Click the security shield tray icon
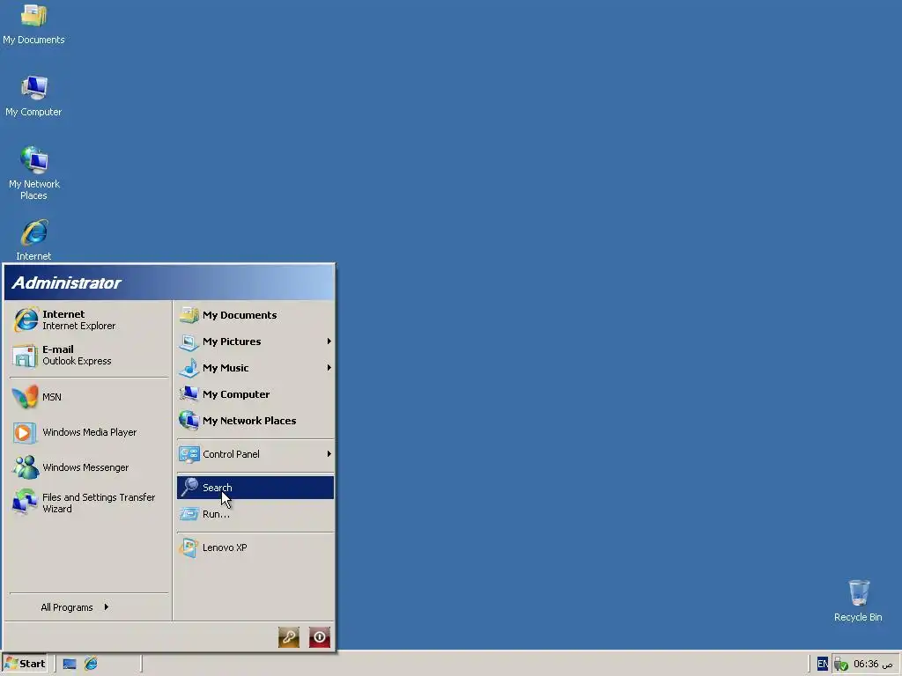 [841, 665]
